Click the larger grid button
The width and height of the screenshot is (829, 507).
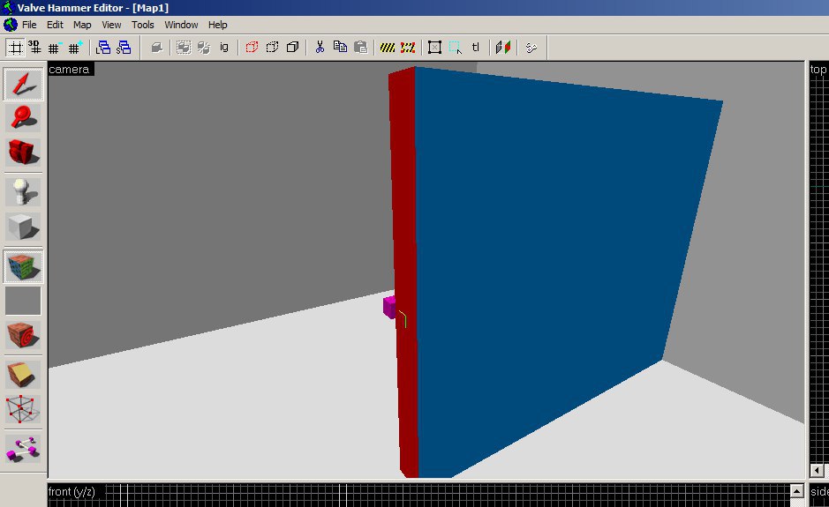(x=74, y=48)
